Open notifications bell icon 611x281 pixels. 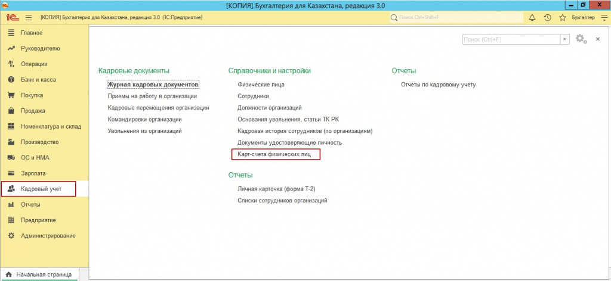(x=532, y=17)
